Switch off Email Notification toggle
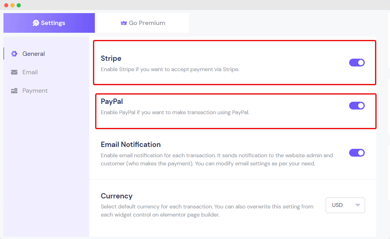 coord(357,153)
